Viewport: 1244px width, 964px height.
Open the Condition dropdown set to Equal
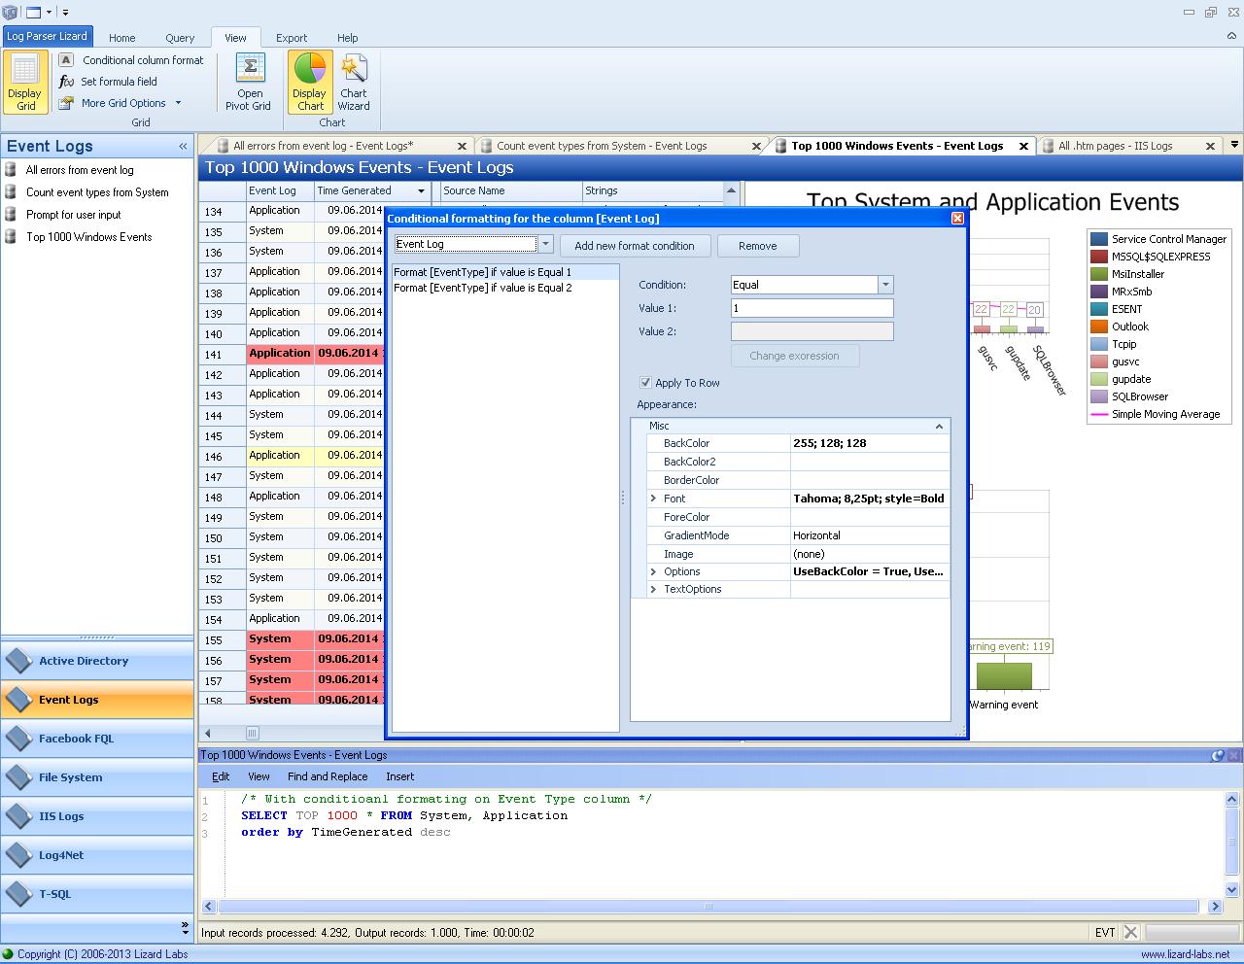pyautogui.click(x=884, y=285)
